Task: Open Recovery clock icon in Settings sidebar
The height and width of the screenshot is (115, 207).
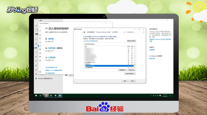Action: pos(36,61)
